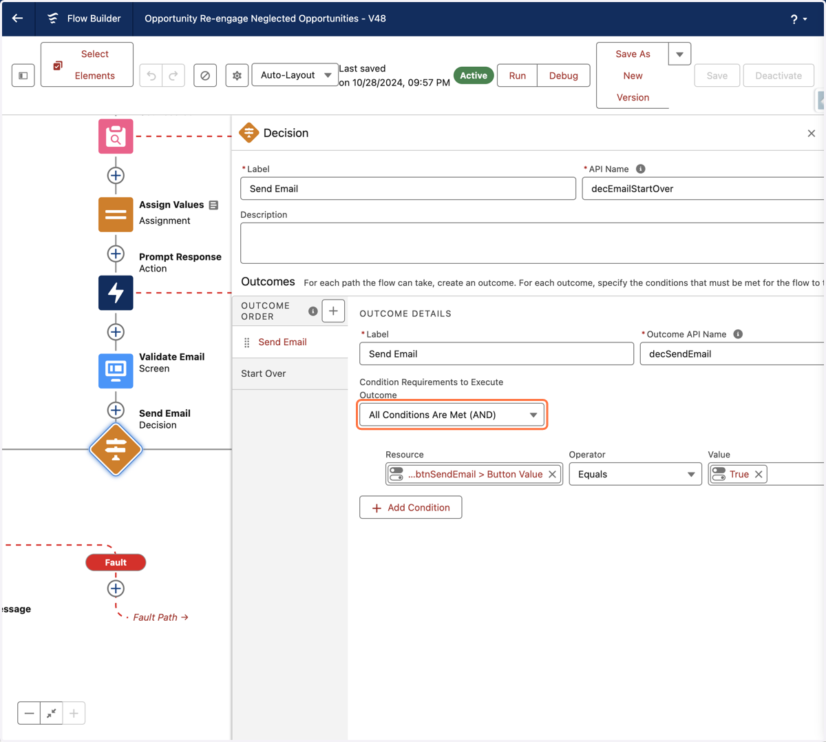
Task: Click the red Fault label
Action: (116, 563)
